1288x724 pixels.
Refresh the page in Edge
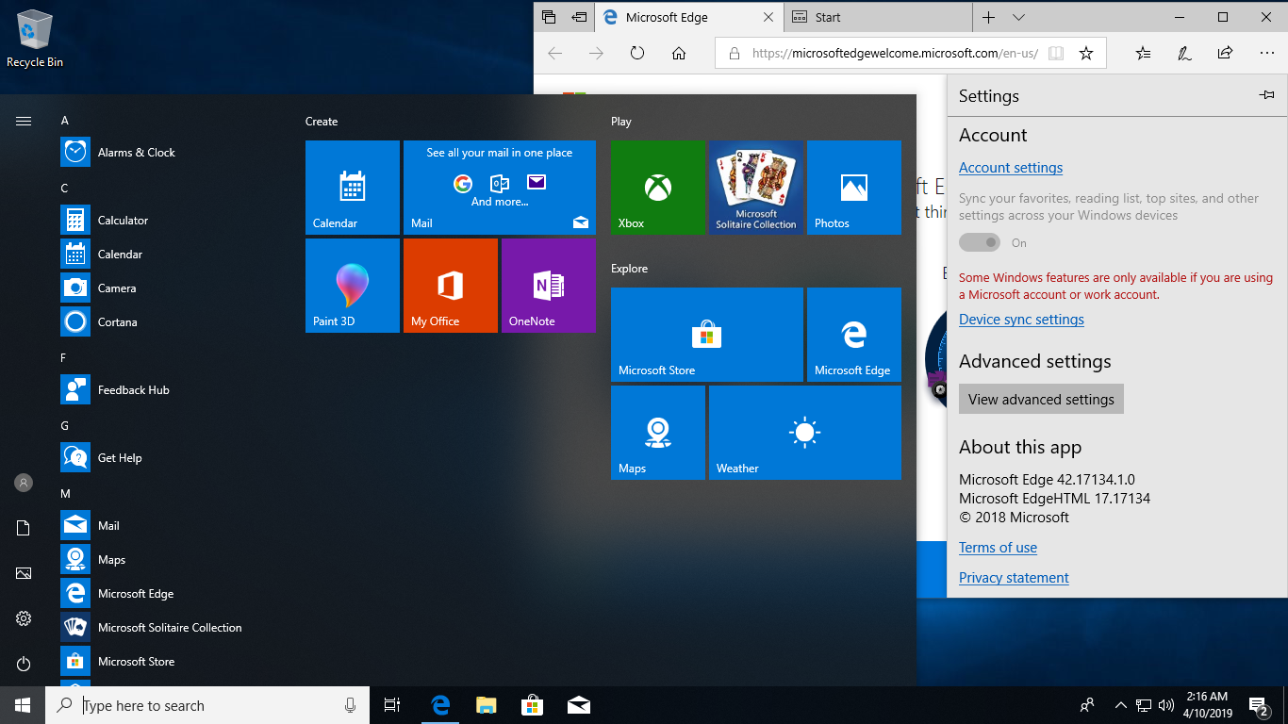[637, 54]
